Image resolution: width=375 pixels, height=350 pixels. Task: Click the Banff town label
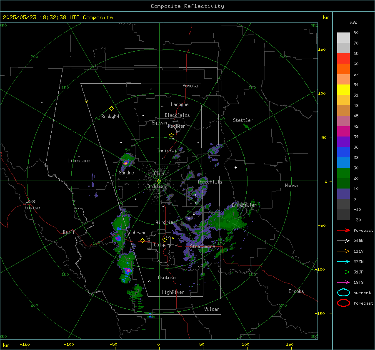69,232
